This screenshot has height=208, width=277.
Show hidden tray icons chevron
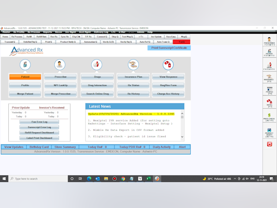(235, 179)
